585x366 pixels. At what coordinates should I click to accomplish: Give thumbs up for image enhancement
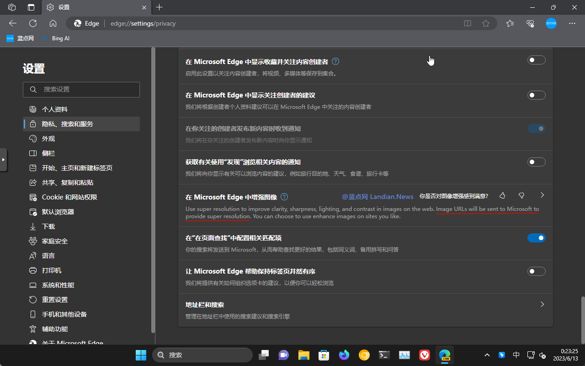tap(502, 195)
